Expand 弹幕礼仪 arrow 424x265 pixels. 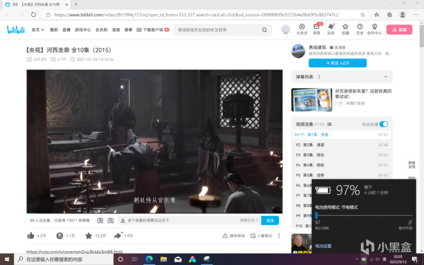[258, 220]
